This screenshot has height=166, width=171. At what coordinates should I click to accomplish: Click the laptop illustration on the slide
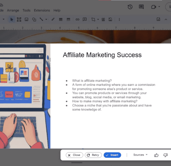pyautogui.click(x=25, y=96)
